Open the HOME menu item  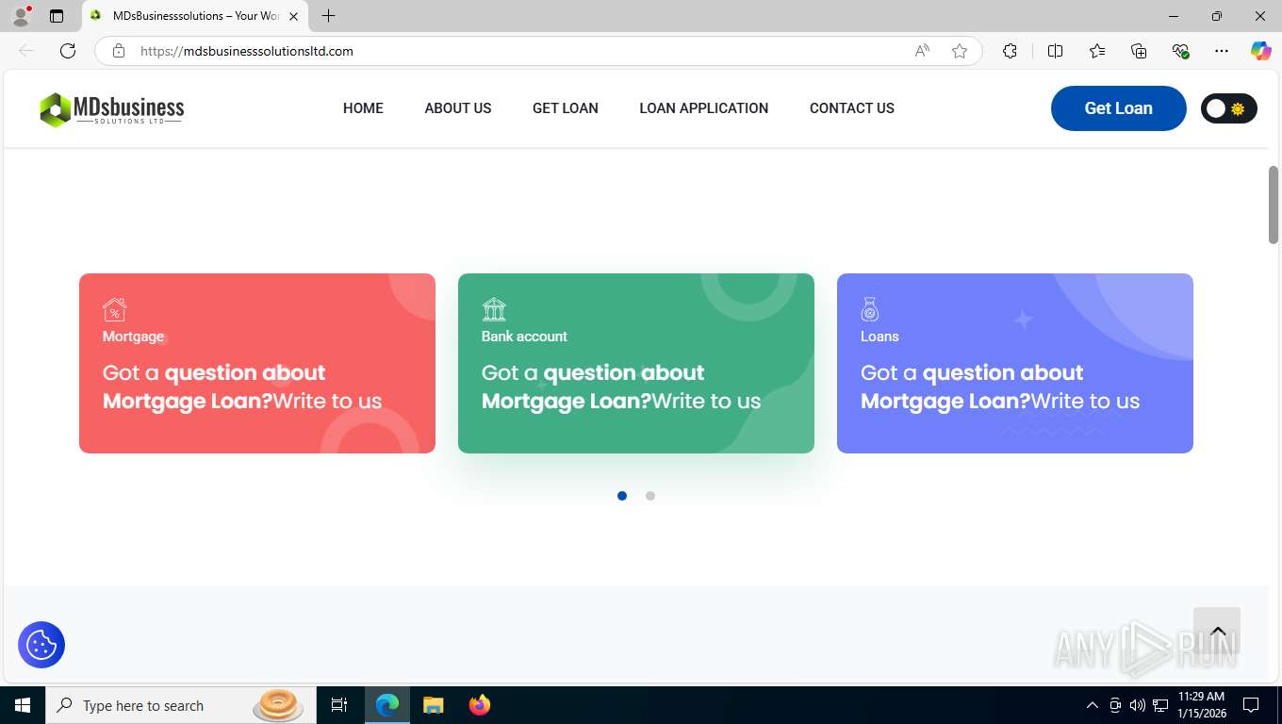(x=363, y=108)
